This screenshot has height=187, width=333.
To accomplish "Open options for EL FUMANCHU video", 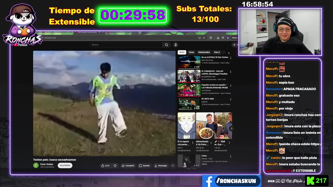I will point(230,72).
